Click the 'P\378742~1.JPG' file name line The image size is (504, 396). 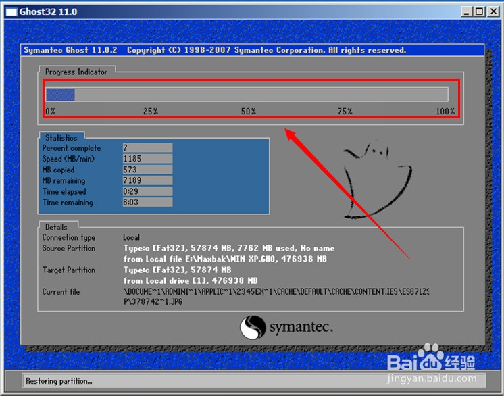[x=153, y=302]
